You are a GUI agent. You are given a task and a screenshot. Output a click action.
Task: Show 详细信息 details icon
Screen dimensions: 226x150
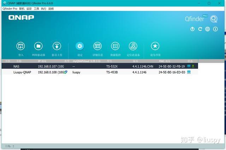click(x=97, y=46)
